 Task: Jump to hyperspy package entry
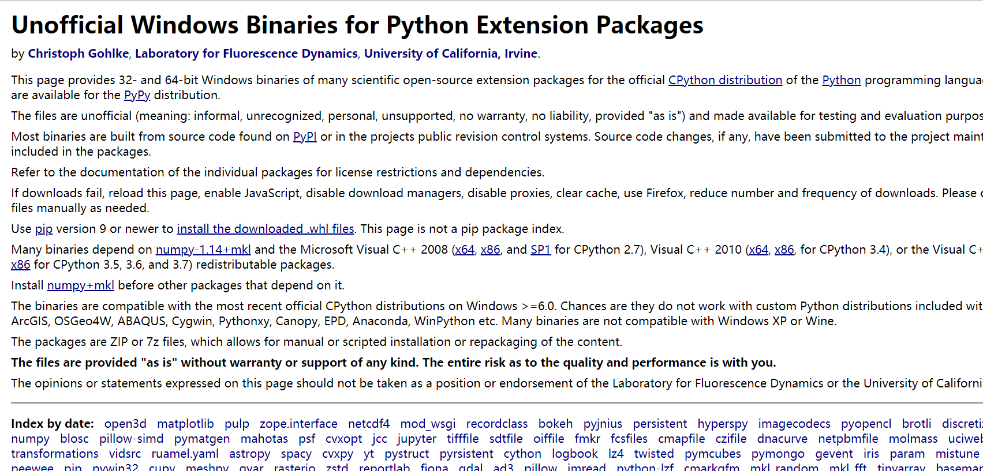tap(723, 424)
